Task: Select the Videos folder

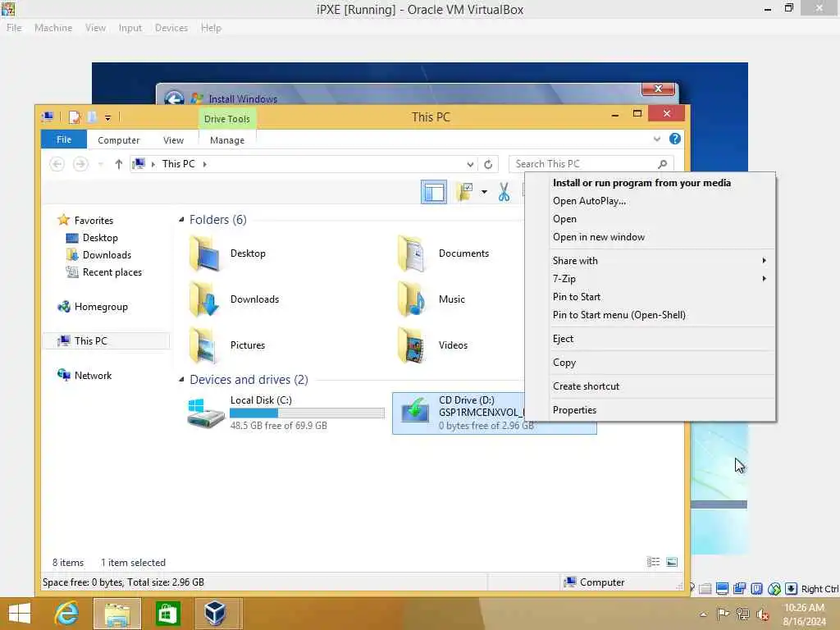Action: 433,345
